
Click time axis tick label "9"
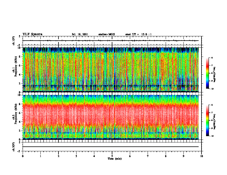tap(183, 156)
